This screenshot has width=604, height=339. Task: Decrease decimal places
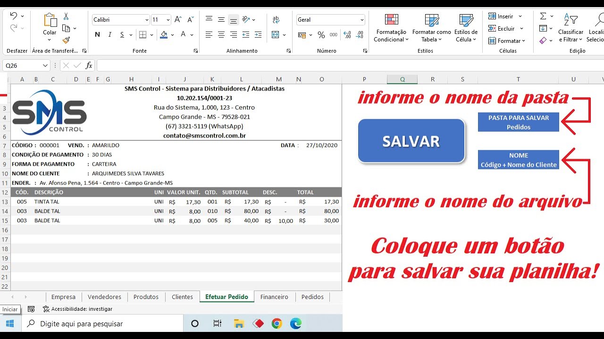tap(360, 35)
